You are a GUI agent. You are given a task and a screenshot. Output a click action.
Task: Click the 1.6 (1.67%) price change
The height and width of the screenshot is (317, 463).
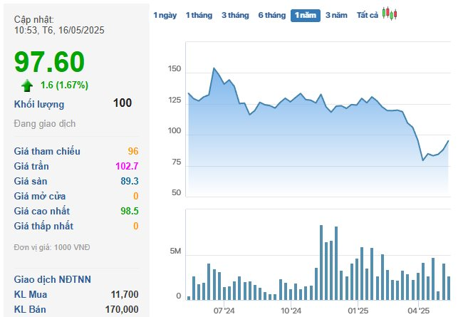tap(64, 85)
